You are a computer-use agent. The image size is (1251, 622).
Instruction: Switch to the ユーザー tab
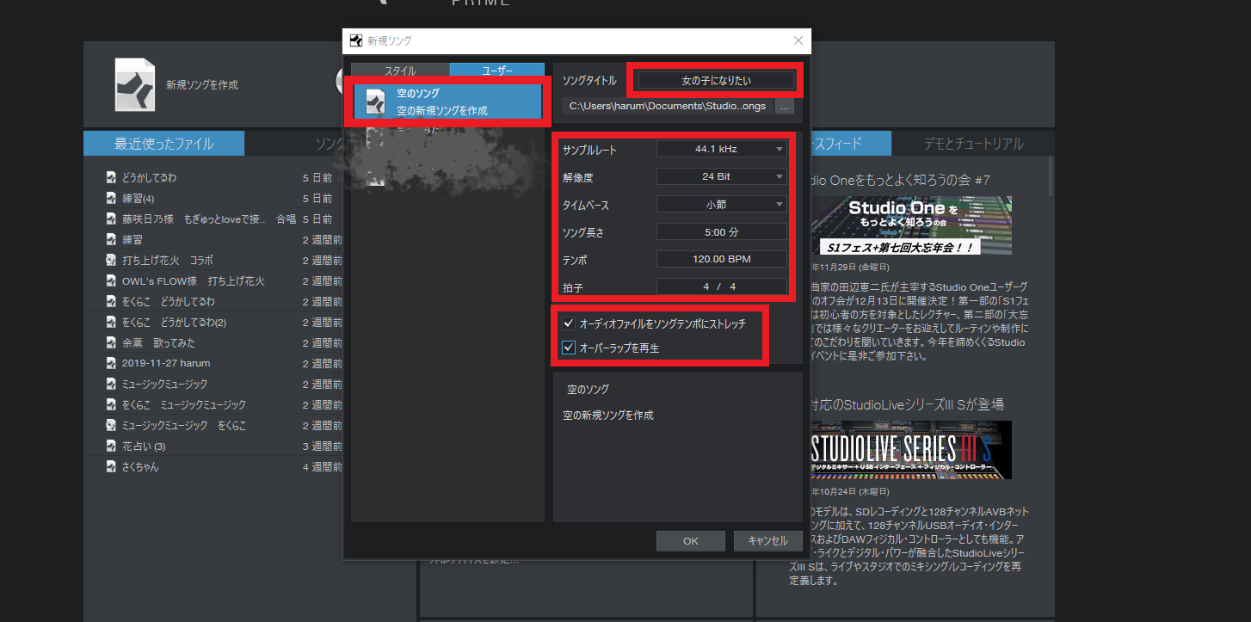pyautogui.click(x=496, y=71)
